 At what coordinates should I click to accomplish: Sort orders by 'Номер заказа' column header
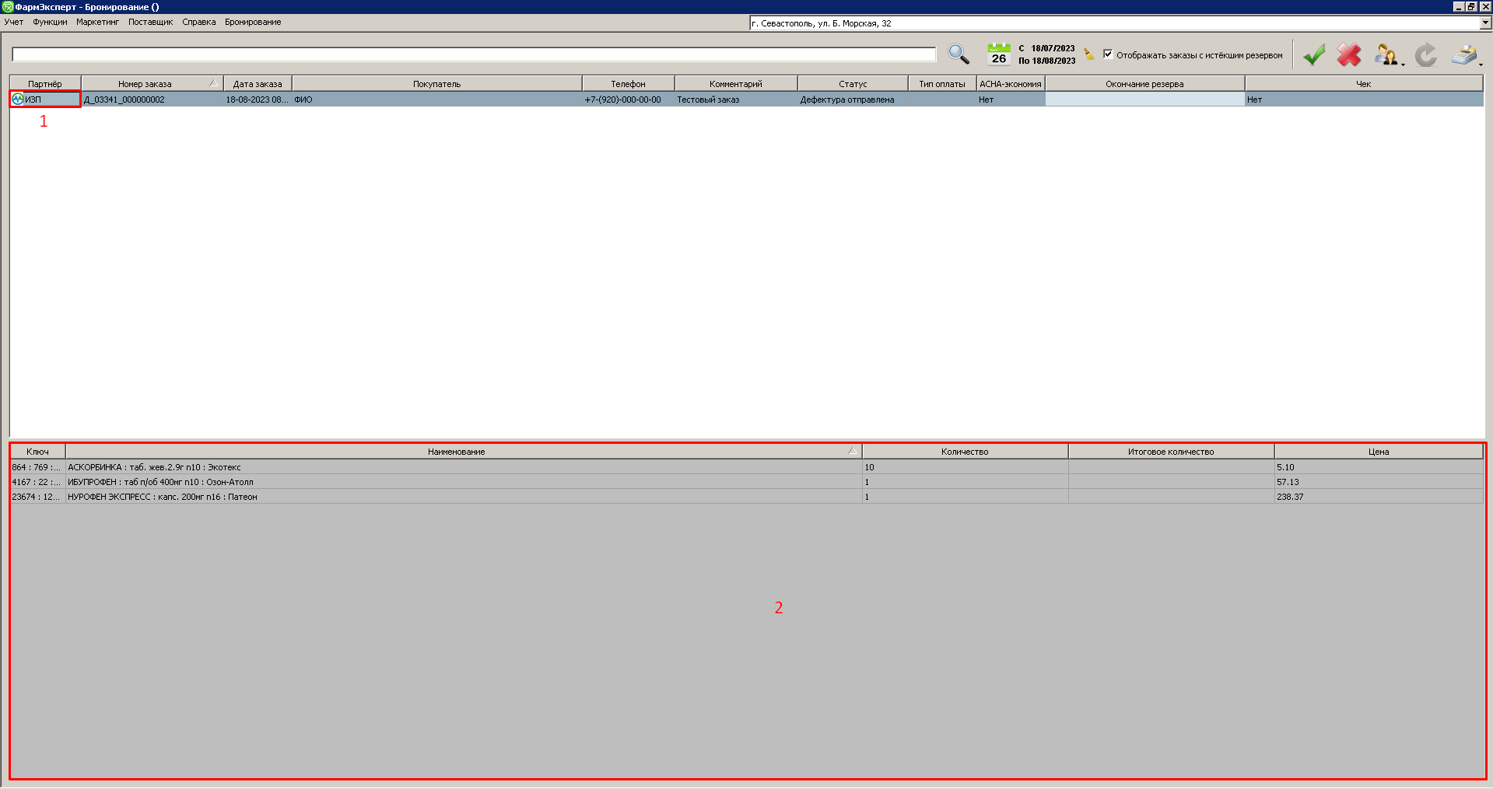145,84
